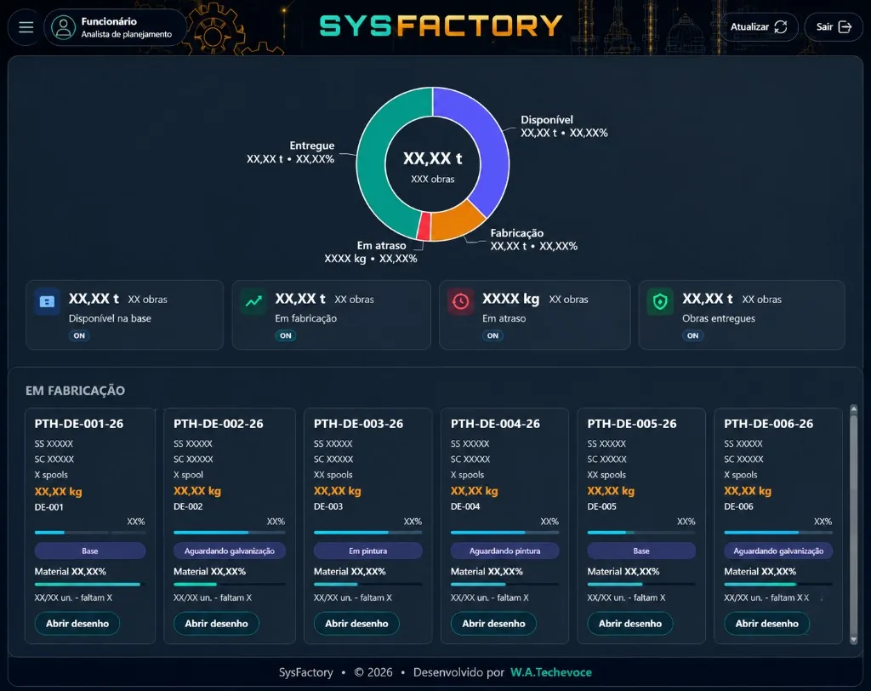Open drawing for PTH-DE-002-26
Screen dimensions: 871x691
click(216, 623)
